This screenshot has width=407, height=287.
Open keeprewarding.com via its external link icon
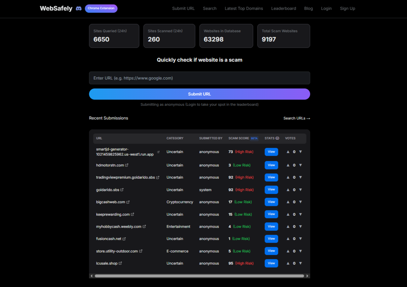[132, 214]
